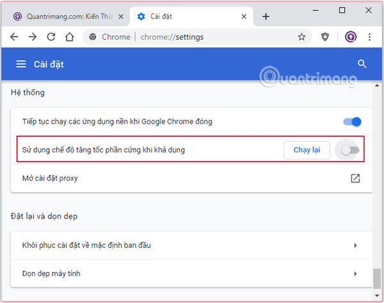Click the Khôi phục cài đặt về mặc định ban đầu label
The height and width of the screenshot is (303, 384).
tap(86, 245)
